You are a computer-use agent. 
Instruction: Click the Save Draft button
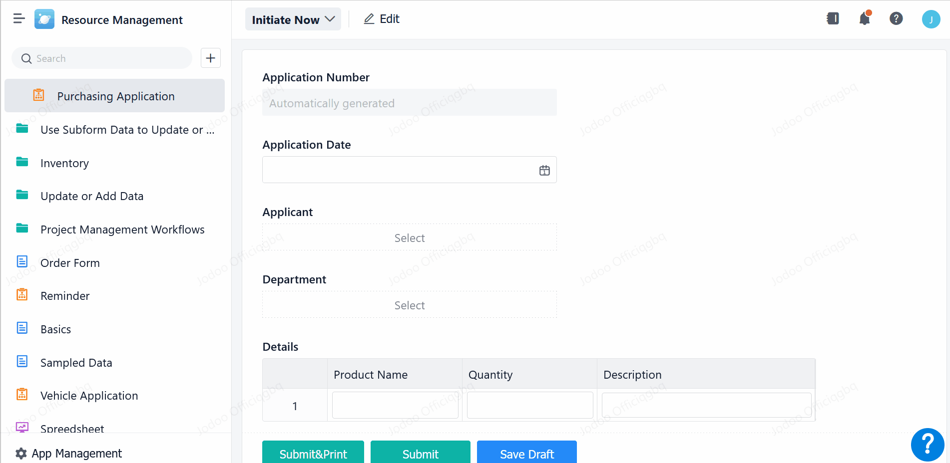(526, 454)
